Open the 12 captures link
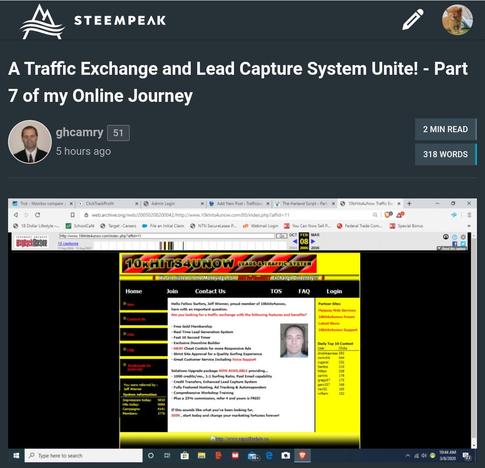This screenshot has height=468, width=485. point(68,244)
